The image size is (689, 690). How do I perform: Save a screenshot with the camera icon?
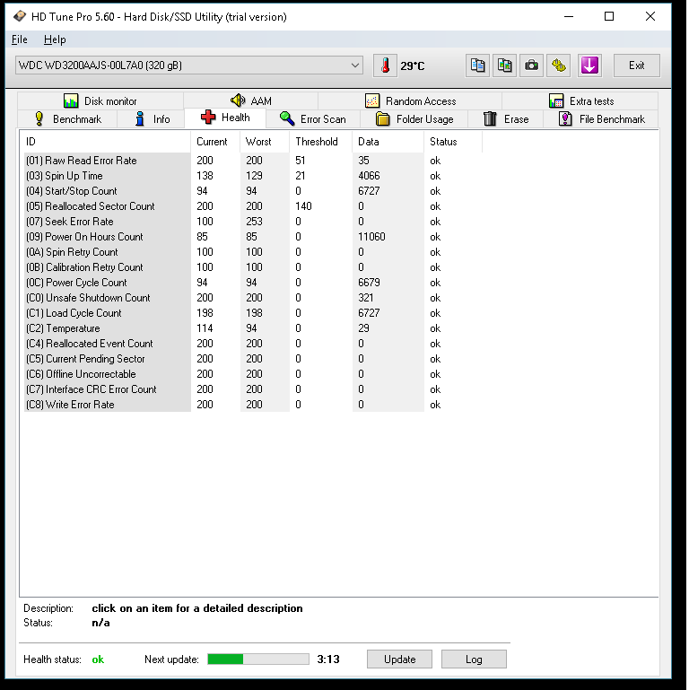point(531,66)
